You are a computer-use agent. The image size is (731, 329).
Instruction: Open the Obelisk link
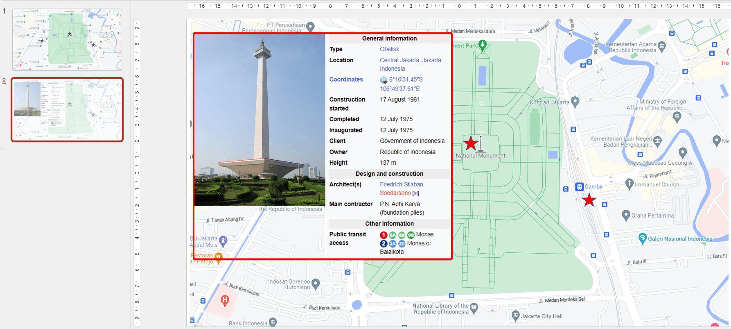[389, 49]
